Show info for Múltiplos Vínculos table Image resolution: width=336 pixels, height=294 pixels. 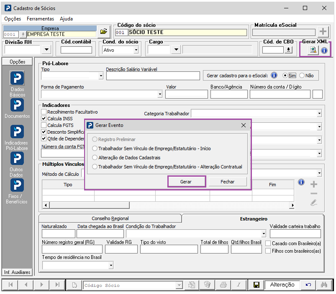point(301,182)
